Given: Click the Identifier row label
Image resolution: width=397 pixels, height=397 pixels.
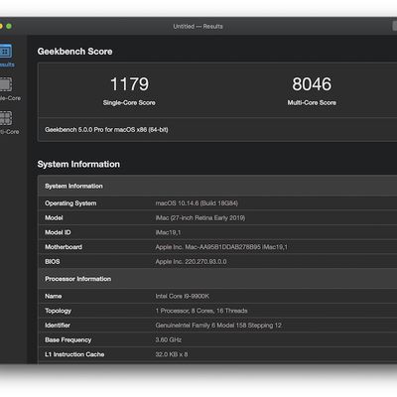Looking at the screenshot, I should pyautogui.click(x=58, y=326).
